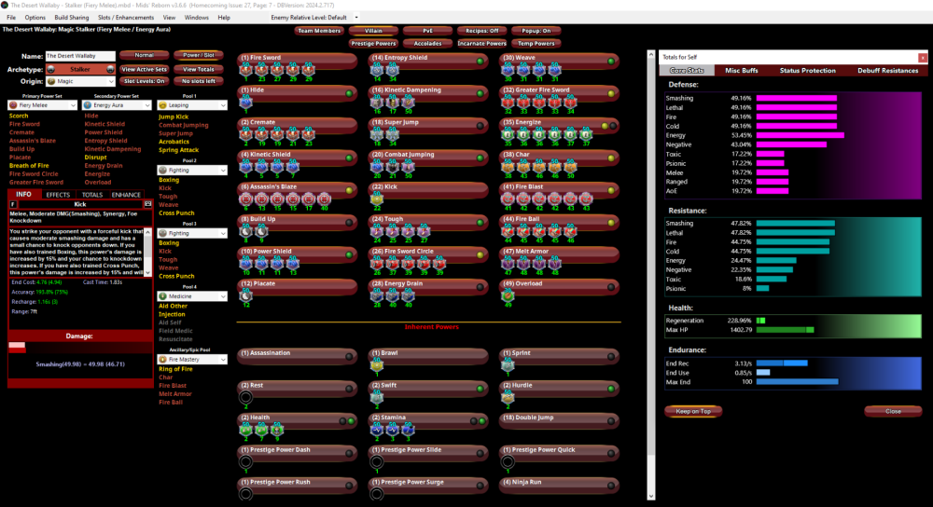Image resolution: width=933 pixels, height=507 pixels.
Task: Click the Smashing defense bar
Action: tap(797, 98)
